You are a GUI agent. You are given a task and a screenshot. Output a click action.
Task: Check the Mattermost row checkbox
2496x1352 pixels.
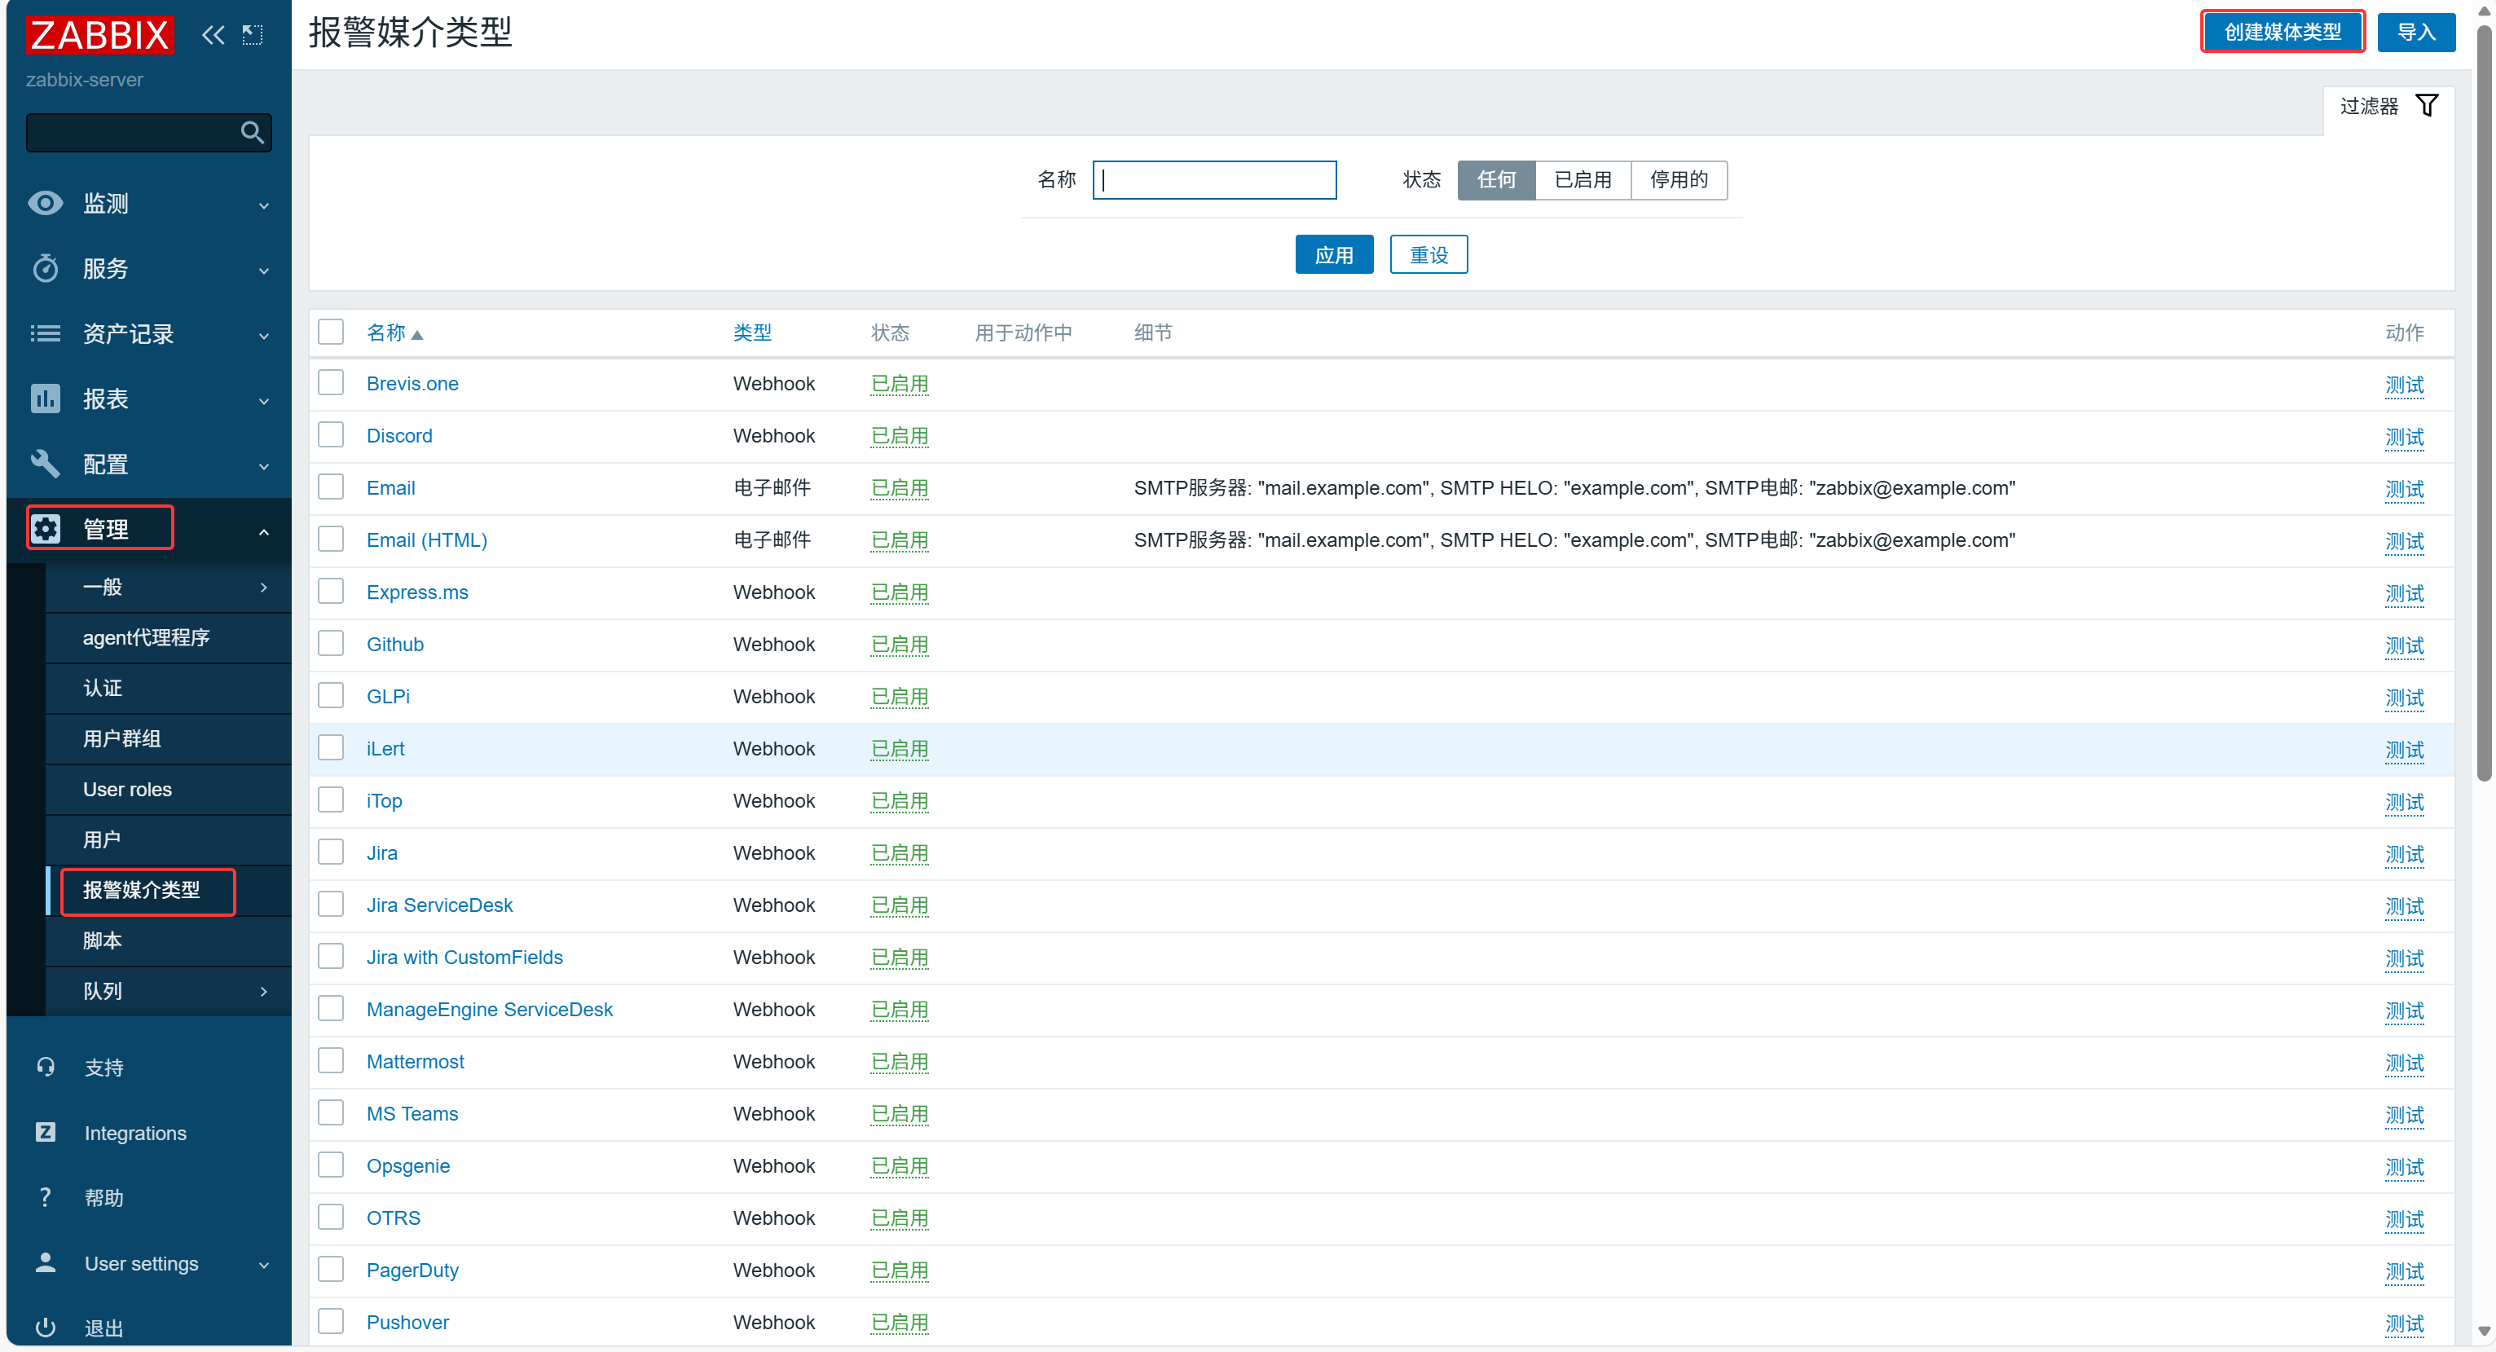pos(332,1060)
